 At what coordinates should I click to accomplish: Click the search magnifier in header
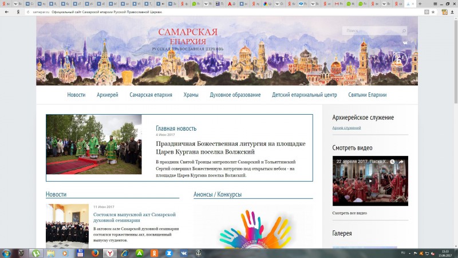(404, 31)
